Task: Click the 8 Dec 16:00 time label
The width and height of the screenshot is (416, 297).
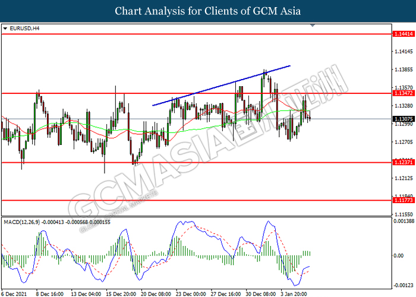Action: [x=50, y=294]
